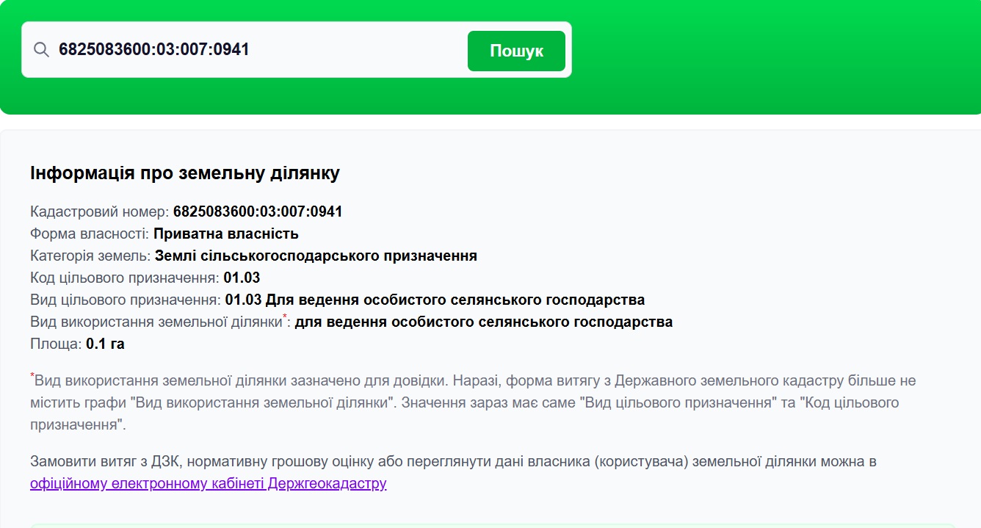The width and height of the screenshot is (981, 528).
Task: Click the Форма власності label
Action: click(x=90, y=234)
